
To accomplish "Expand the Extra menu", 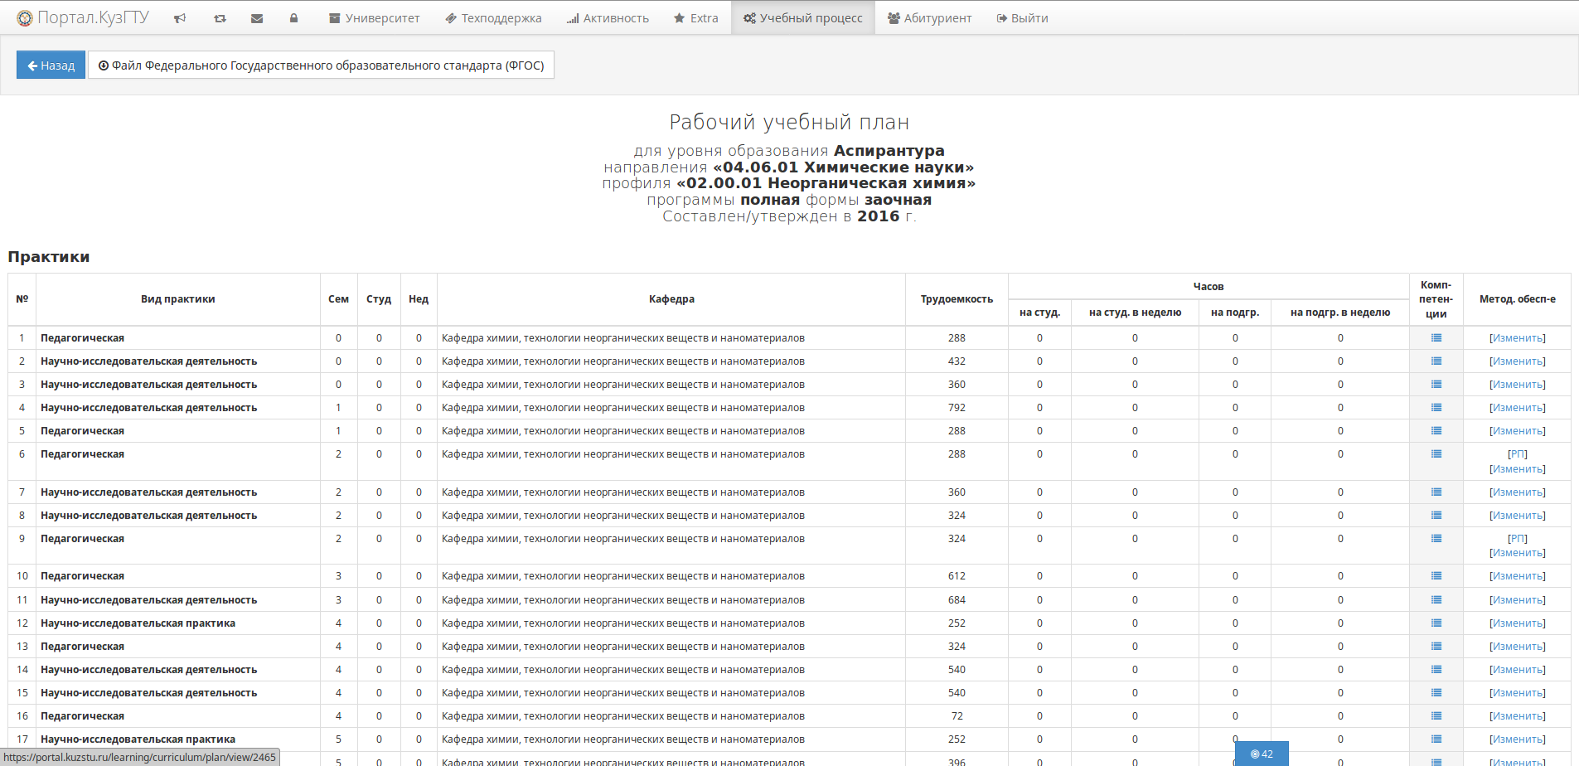I will tap(695, 18).
